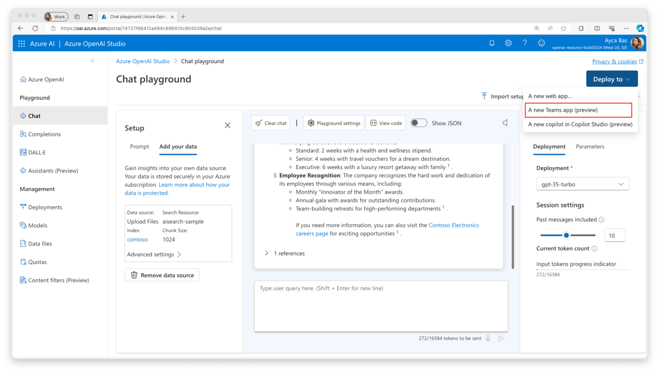659x373 pixels.
Task: Open read aloud icon in address bar
Action: 550,28
